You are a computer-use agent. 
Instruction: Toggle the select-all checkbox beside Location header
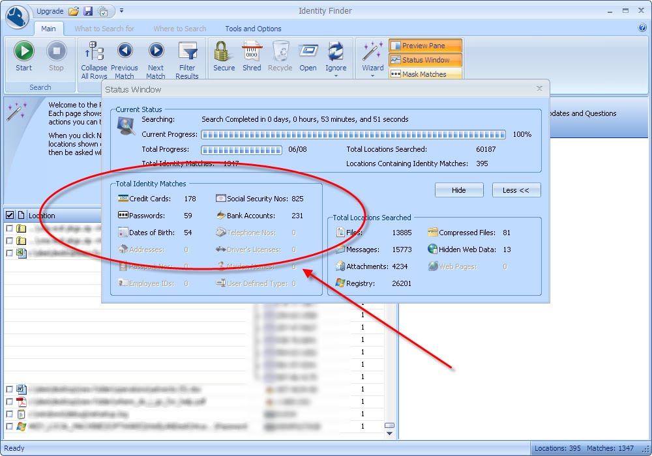pos(10,215)
